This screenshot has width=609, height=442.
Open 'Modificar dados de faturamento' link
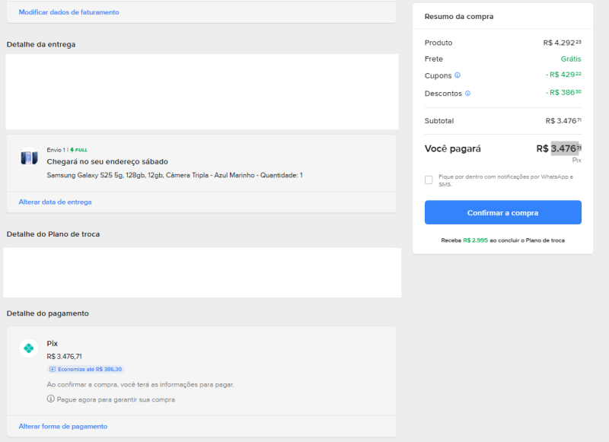69,12
